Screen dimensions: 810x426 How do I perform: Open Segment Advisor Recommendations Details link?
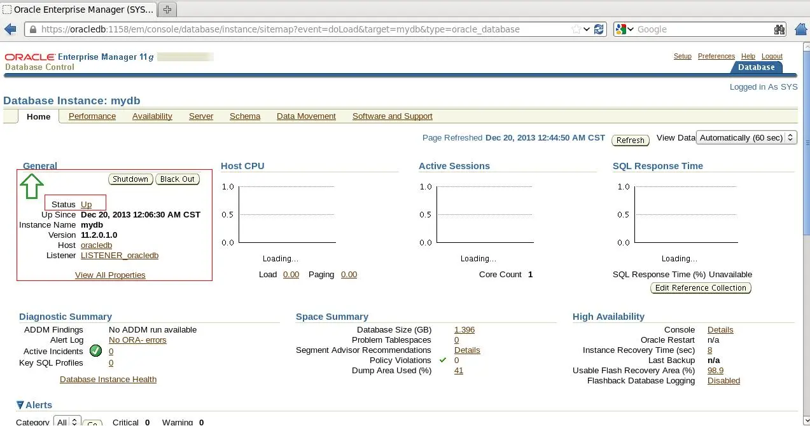click(x=467, y=350)
